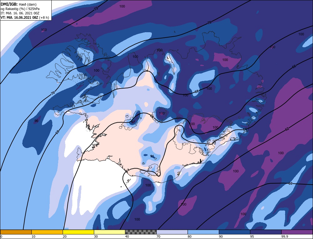
Task: Click the bright yellow 20–30 legend swatch
Action: tap(78, 232)
